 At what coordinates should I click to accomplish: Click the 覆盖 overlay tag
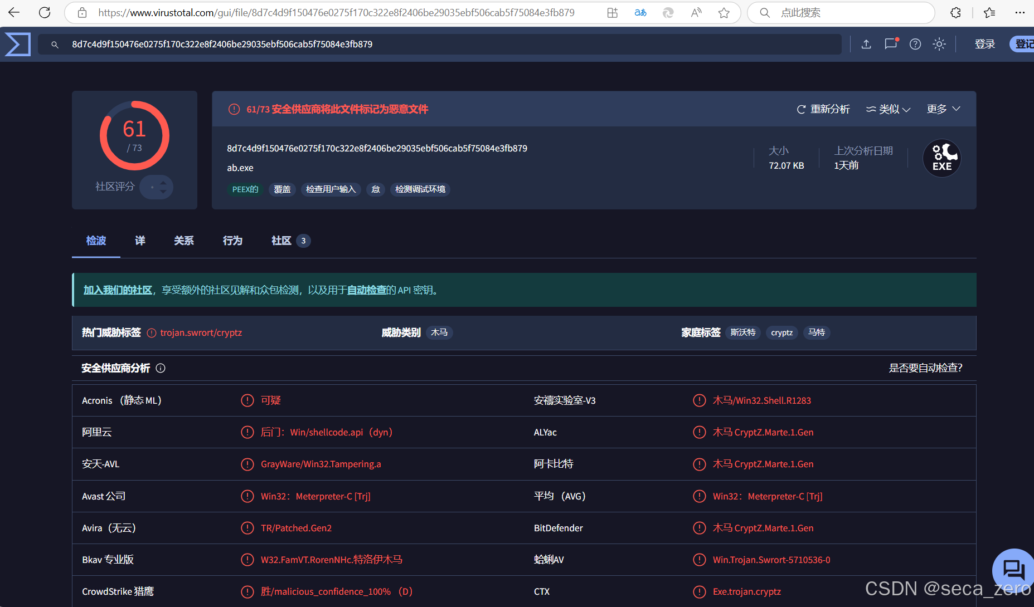pyautogui.click(x=282, y=189)
